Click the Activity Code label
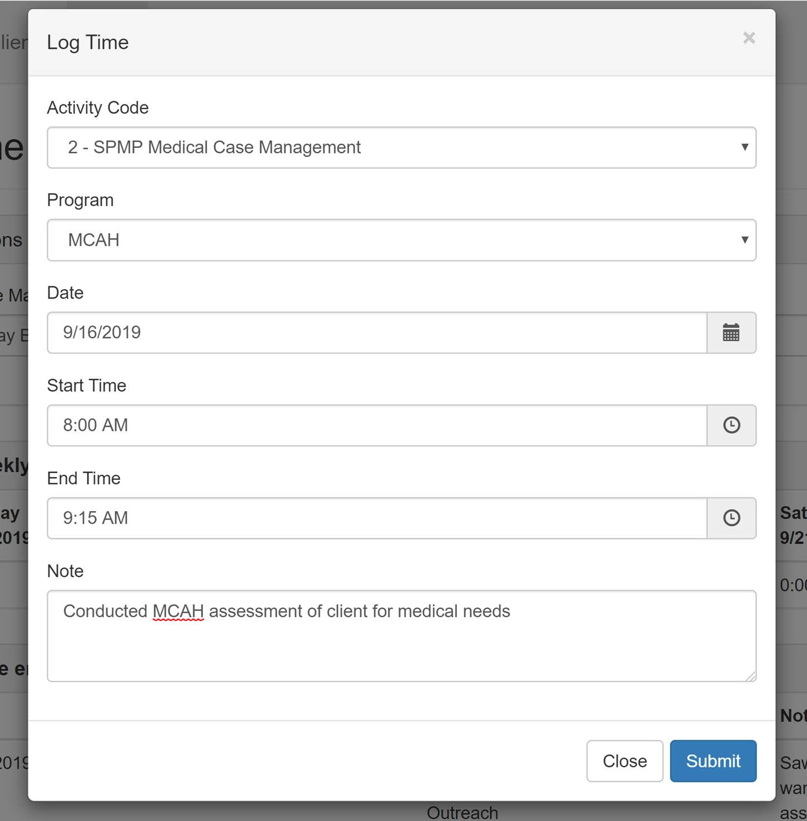 98,107
